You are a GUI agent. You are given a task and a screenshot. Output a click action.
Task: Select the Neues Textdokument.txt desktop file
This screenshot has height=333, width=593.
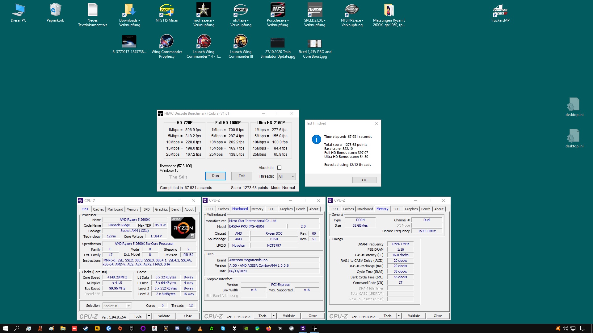[x=92, y=15]
